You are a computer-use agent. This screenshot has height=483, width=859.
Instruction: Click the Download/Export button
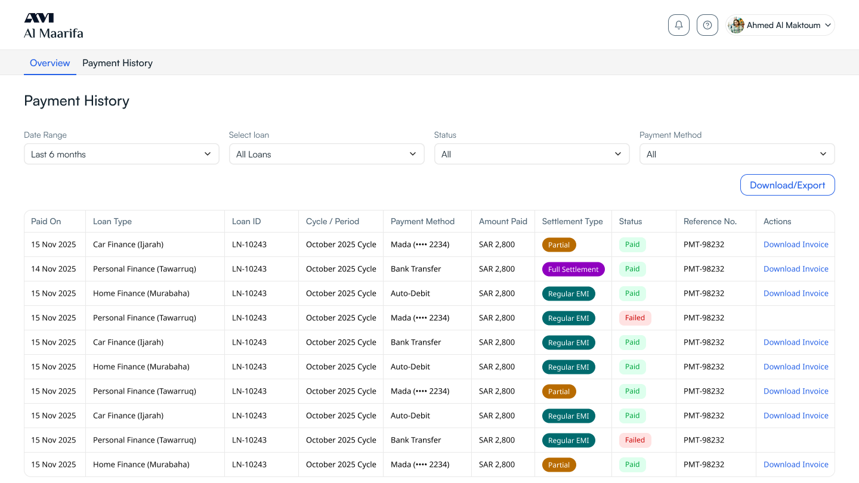[787, 185]
